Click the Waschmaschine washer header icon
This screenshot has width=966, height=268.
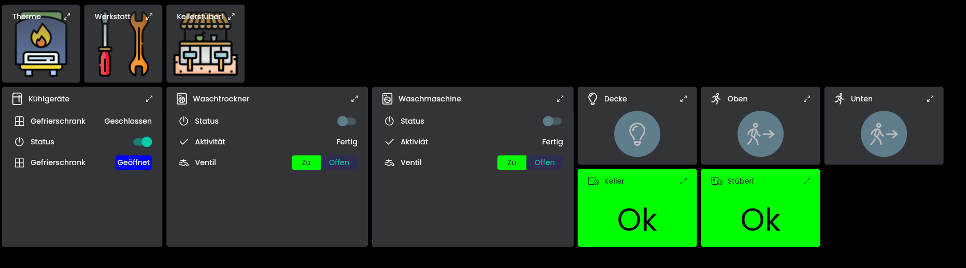(387, 99)
